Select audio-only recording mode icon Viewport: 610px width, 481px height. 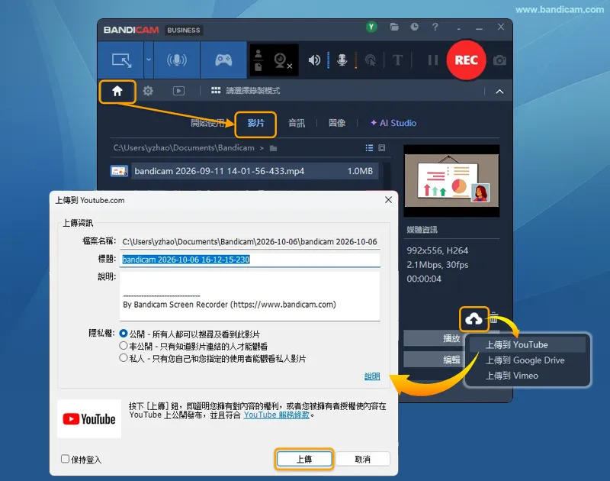[177, 60]
